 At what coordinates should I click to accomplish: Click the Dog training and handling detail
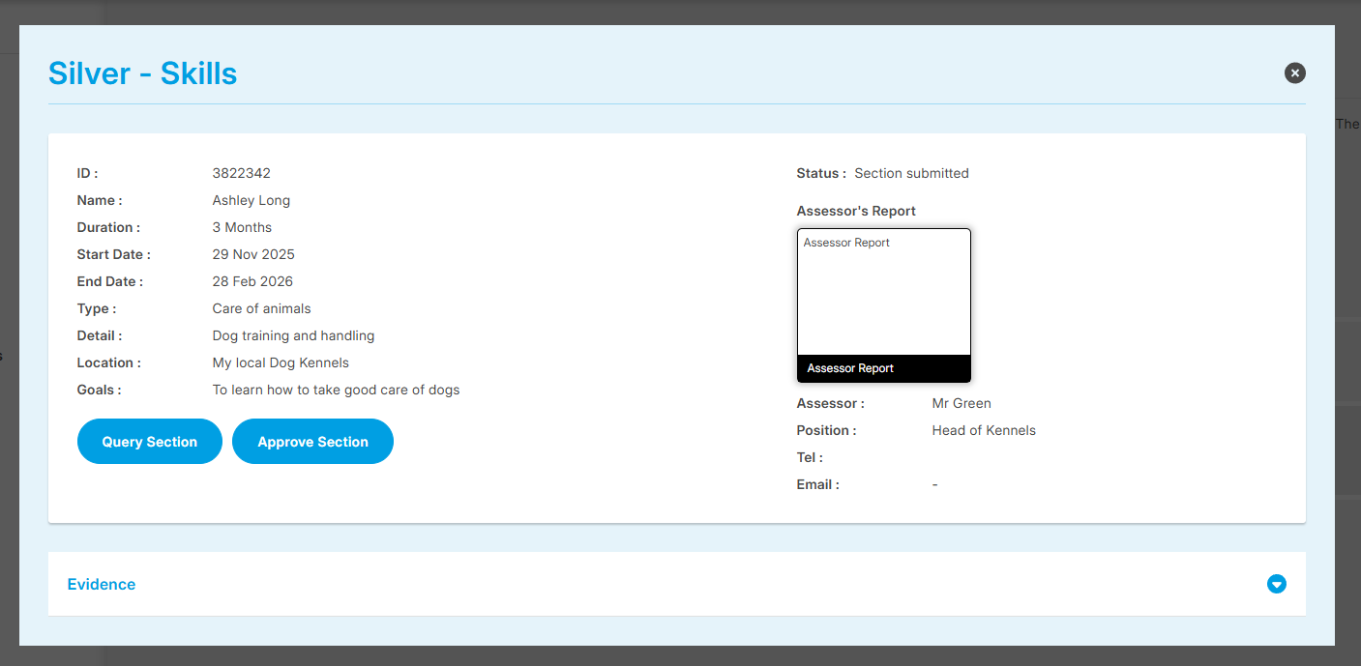[x=293, y=336]
